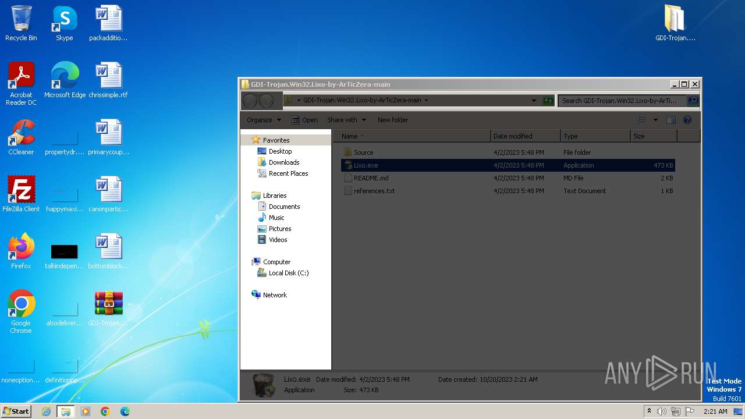Viewport: 745px width, 419px height.
Task: Click the Explorer search input field
Action: (622, 100)
